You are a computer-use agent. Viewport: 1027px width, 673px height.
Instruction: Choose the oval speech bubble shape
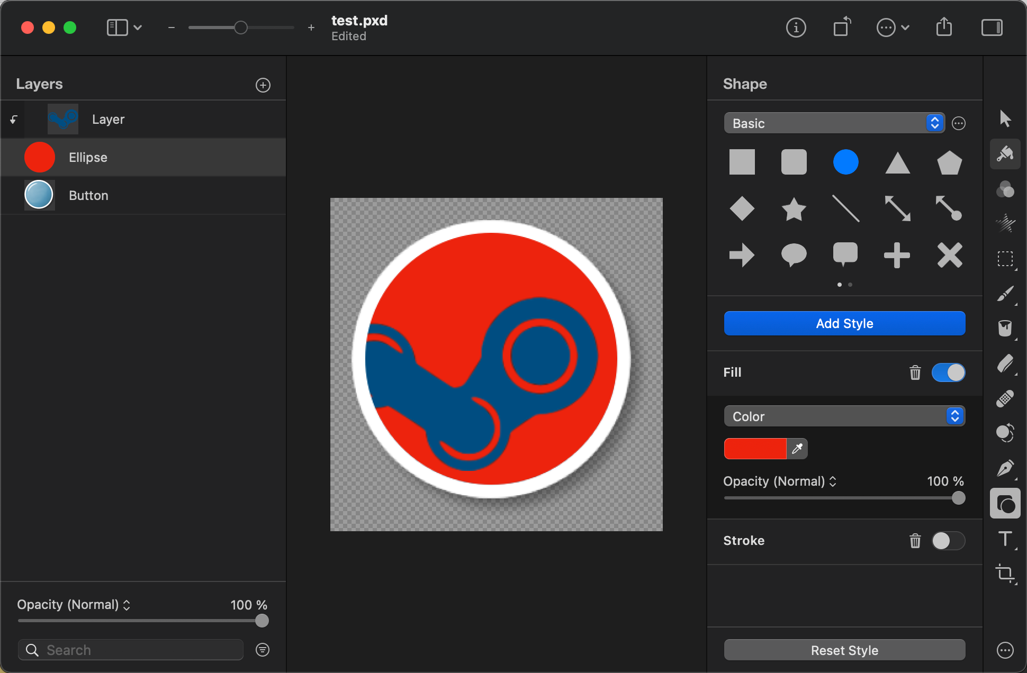tap(794, 255)
